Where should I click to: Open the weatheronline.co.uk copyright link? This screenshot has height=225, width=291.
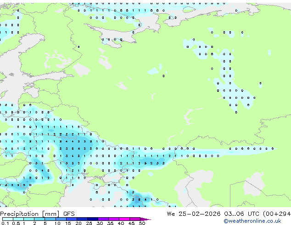(252, 221)
